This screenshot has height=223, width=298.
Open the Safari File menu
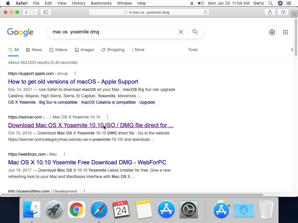point(36,3)
